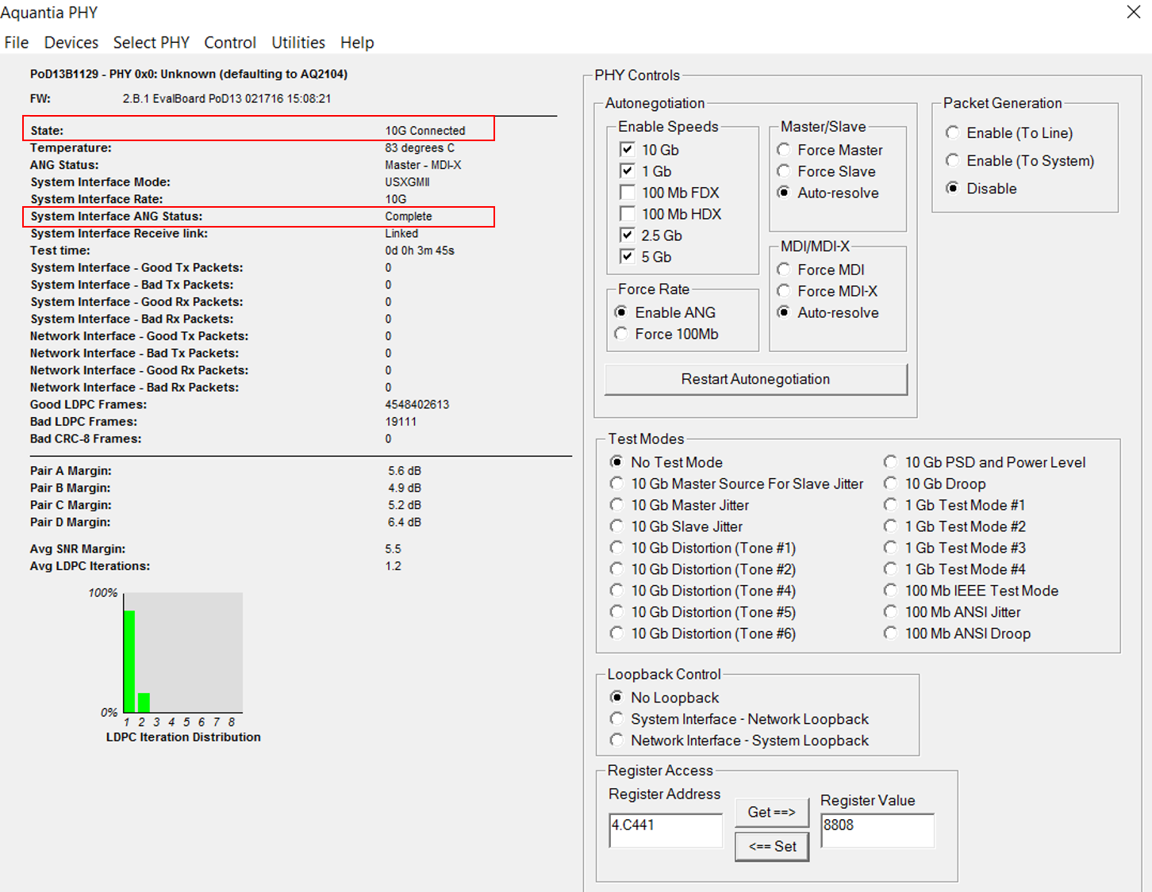Click the Register Address input field
Image resolution: width=1152 pixels, height=892 pixels.
tap(666, 830)
